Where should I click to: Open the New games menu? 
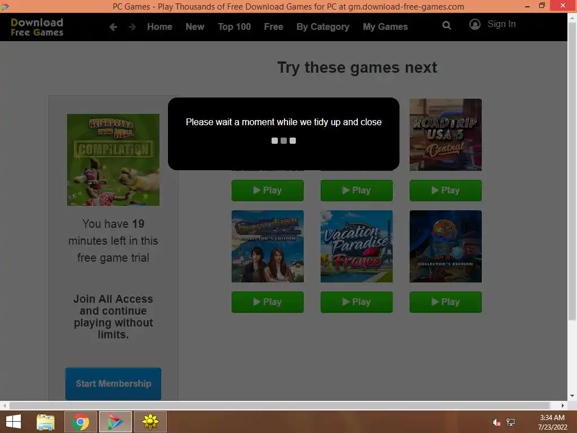tap(194, 27)
